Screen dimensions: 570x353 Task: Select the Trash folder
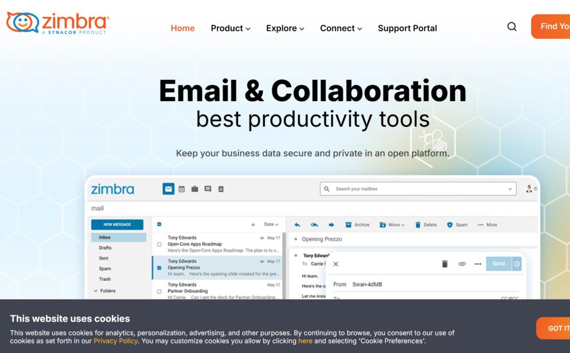click(105, 279)
